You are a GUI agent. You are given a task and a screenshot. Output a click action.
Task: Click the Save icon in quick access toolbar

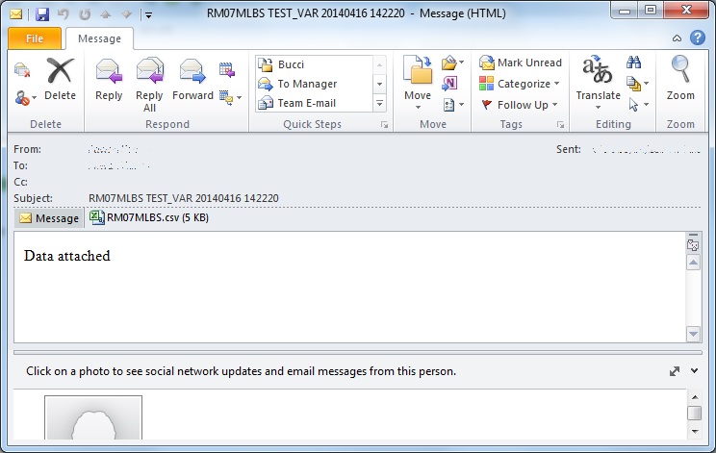click(x=42, y=14)
